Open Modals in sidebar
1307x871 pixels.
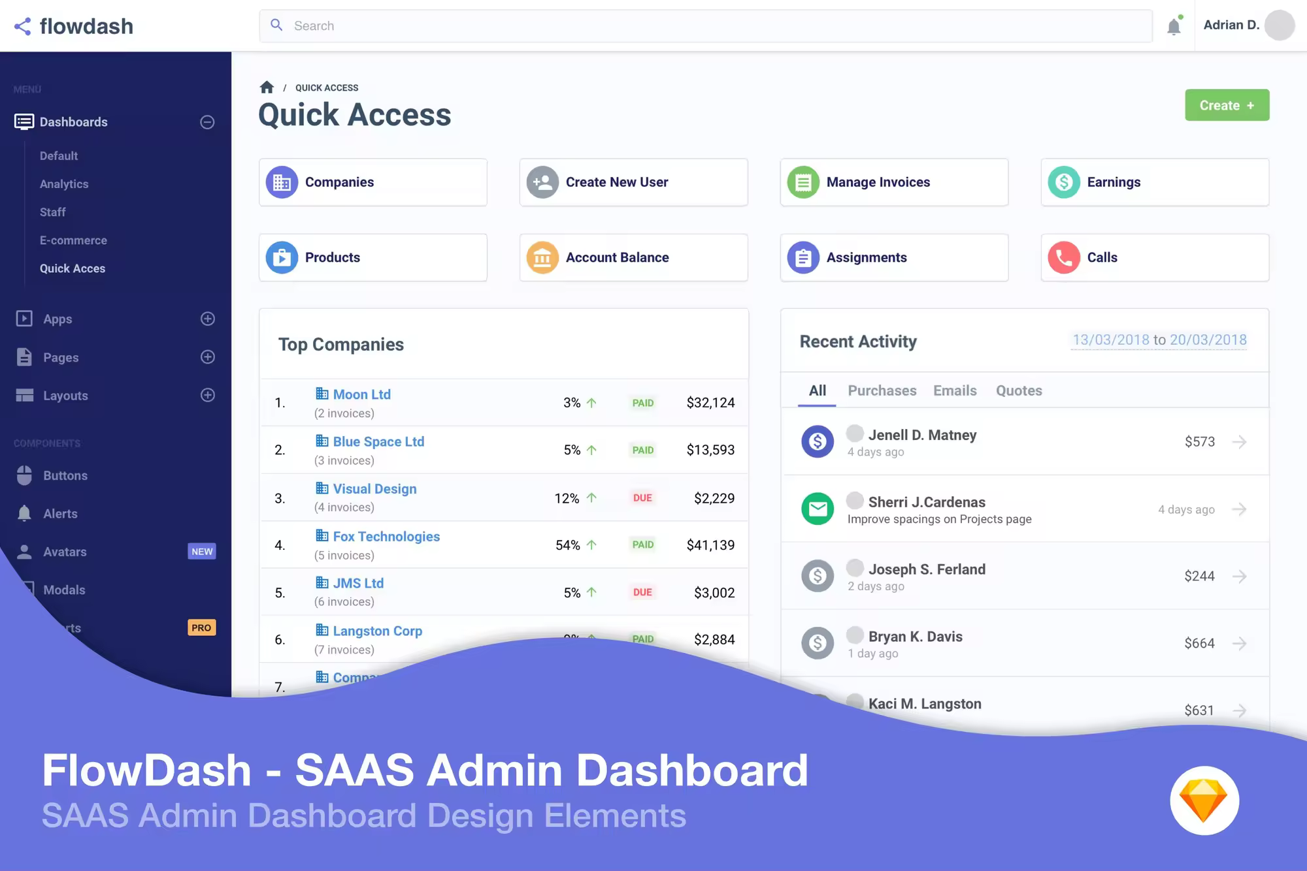[64, 590]
